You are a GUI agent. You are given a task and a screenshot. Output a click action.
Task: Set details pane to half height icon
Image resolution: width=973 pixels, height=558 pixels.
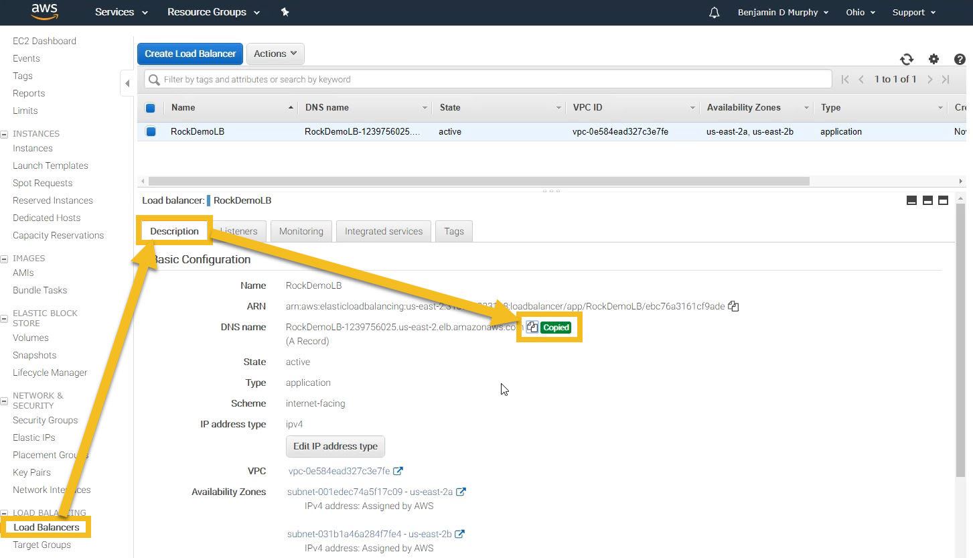[x=927, y=200]
